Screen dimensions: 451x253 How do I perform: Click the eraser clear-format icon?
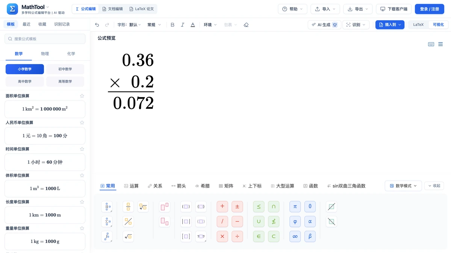246,25
